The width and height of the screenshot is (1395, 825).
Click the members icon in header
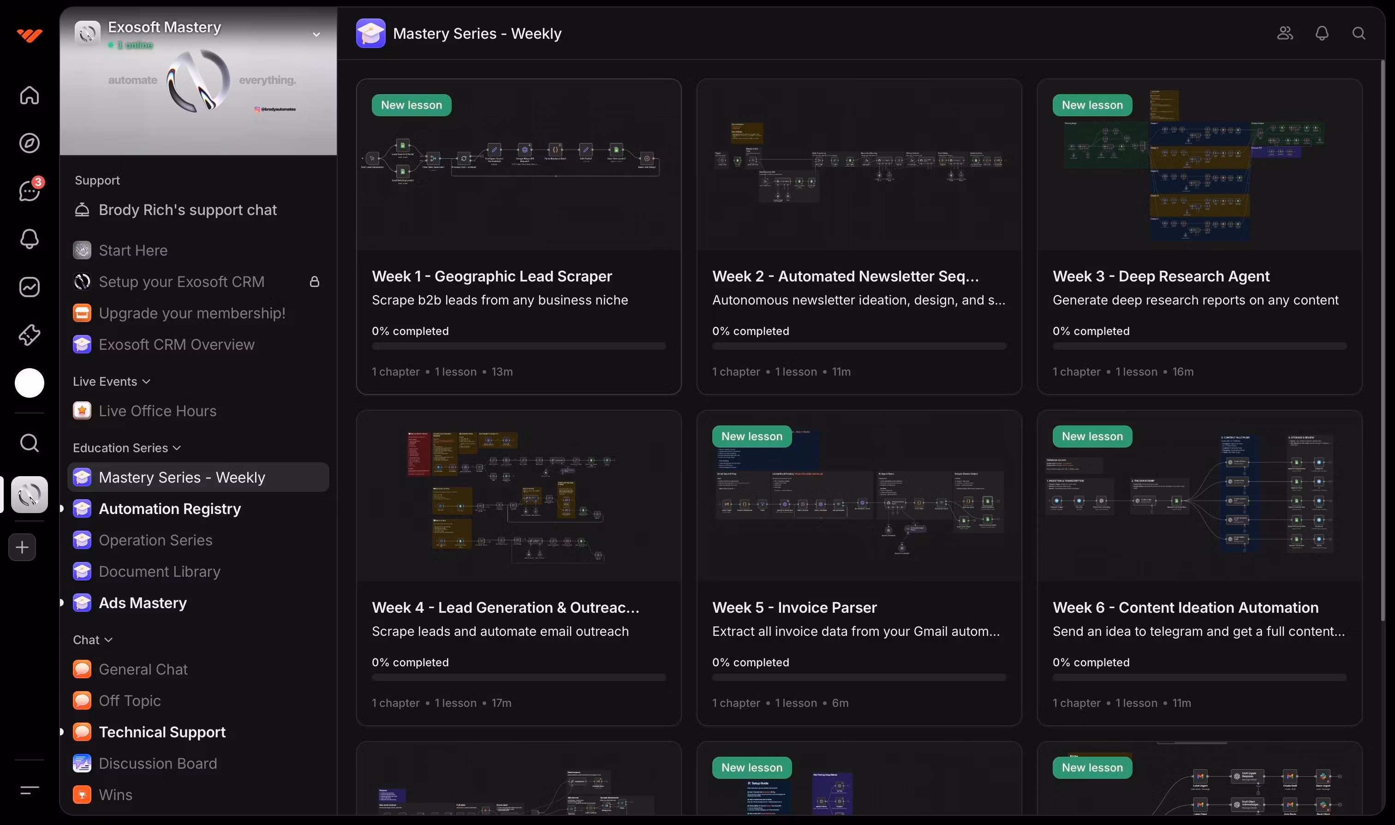pyautogui.click(x=1285, y=33)
